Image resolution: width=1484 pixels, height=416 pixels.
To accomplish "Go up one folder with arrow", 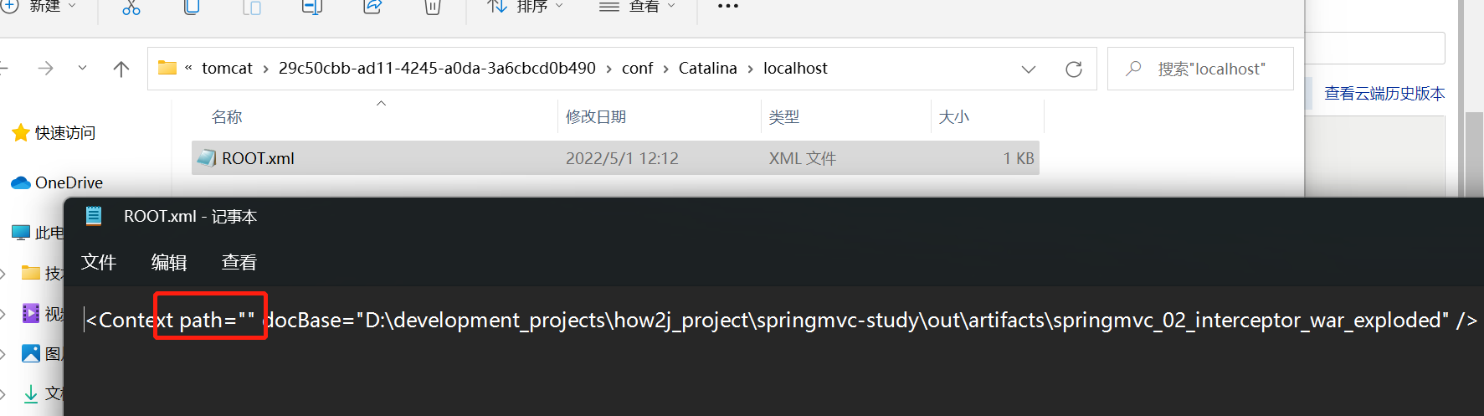I will point(121,69).
